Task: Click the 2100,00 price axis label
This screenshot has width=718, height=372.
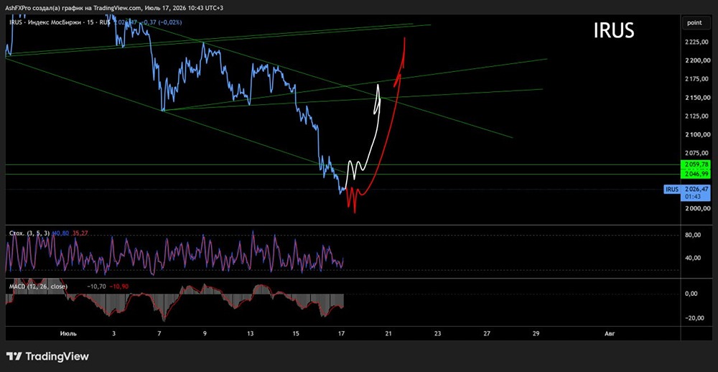Action: click(x=697, y=135)
